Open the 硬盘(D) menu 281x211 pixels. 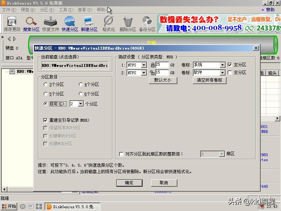click(x=28, y=10)
